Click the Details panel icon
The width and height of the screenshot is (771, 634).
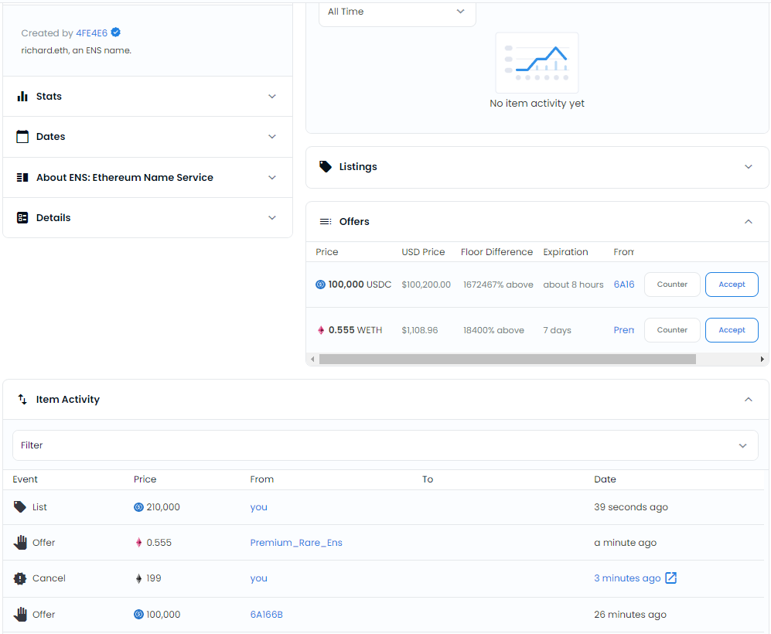tap(22, 218)
